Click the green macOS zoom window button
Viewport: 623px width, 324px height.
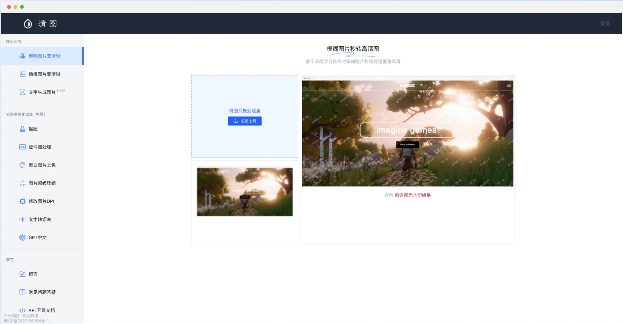[22, 7]
